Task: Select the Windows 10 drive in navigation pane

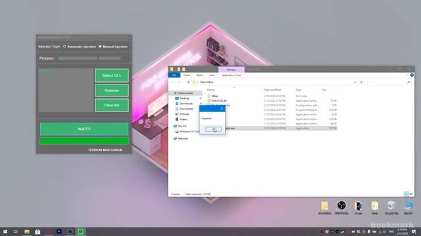Action: (189, 132)
